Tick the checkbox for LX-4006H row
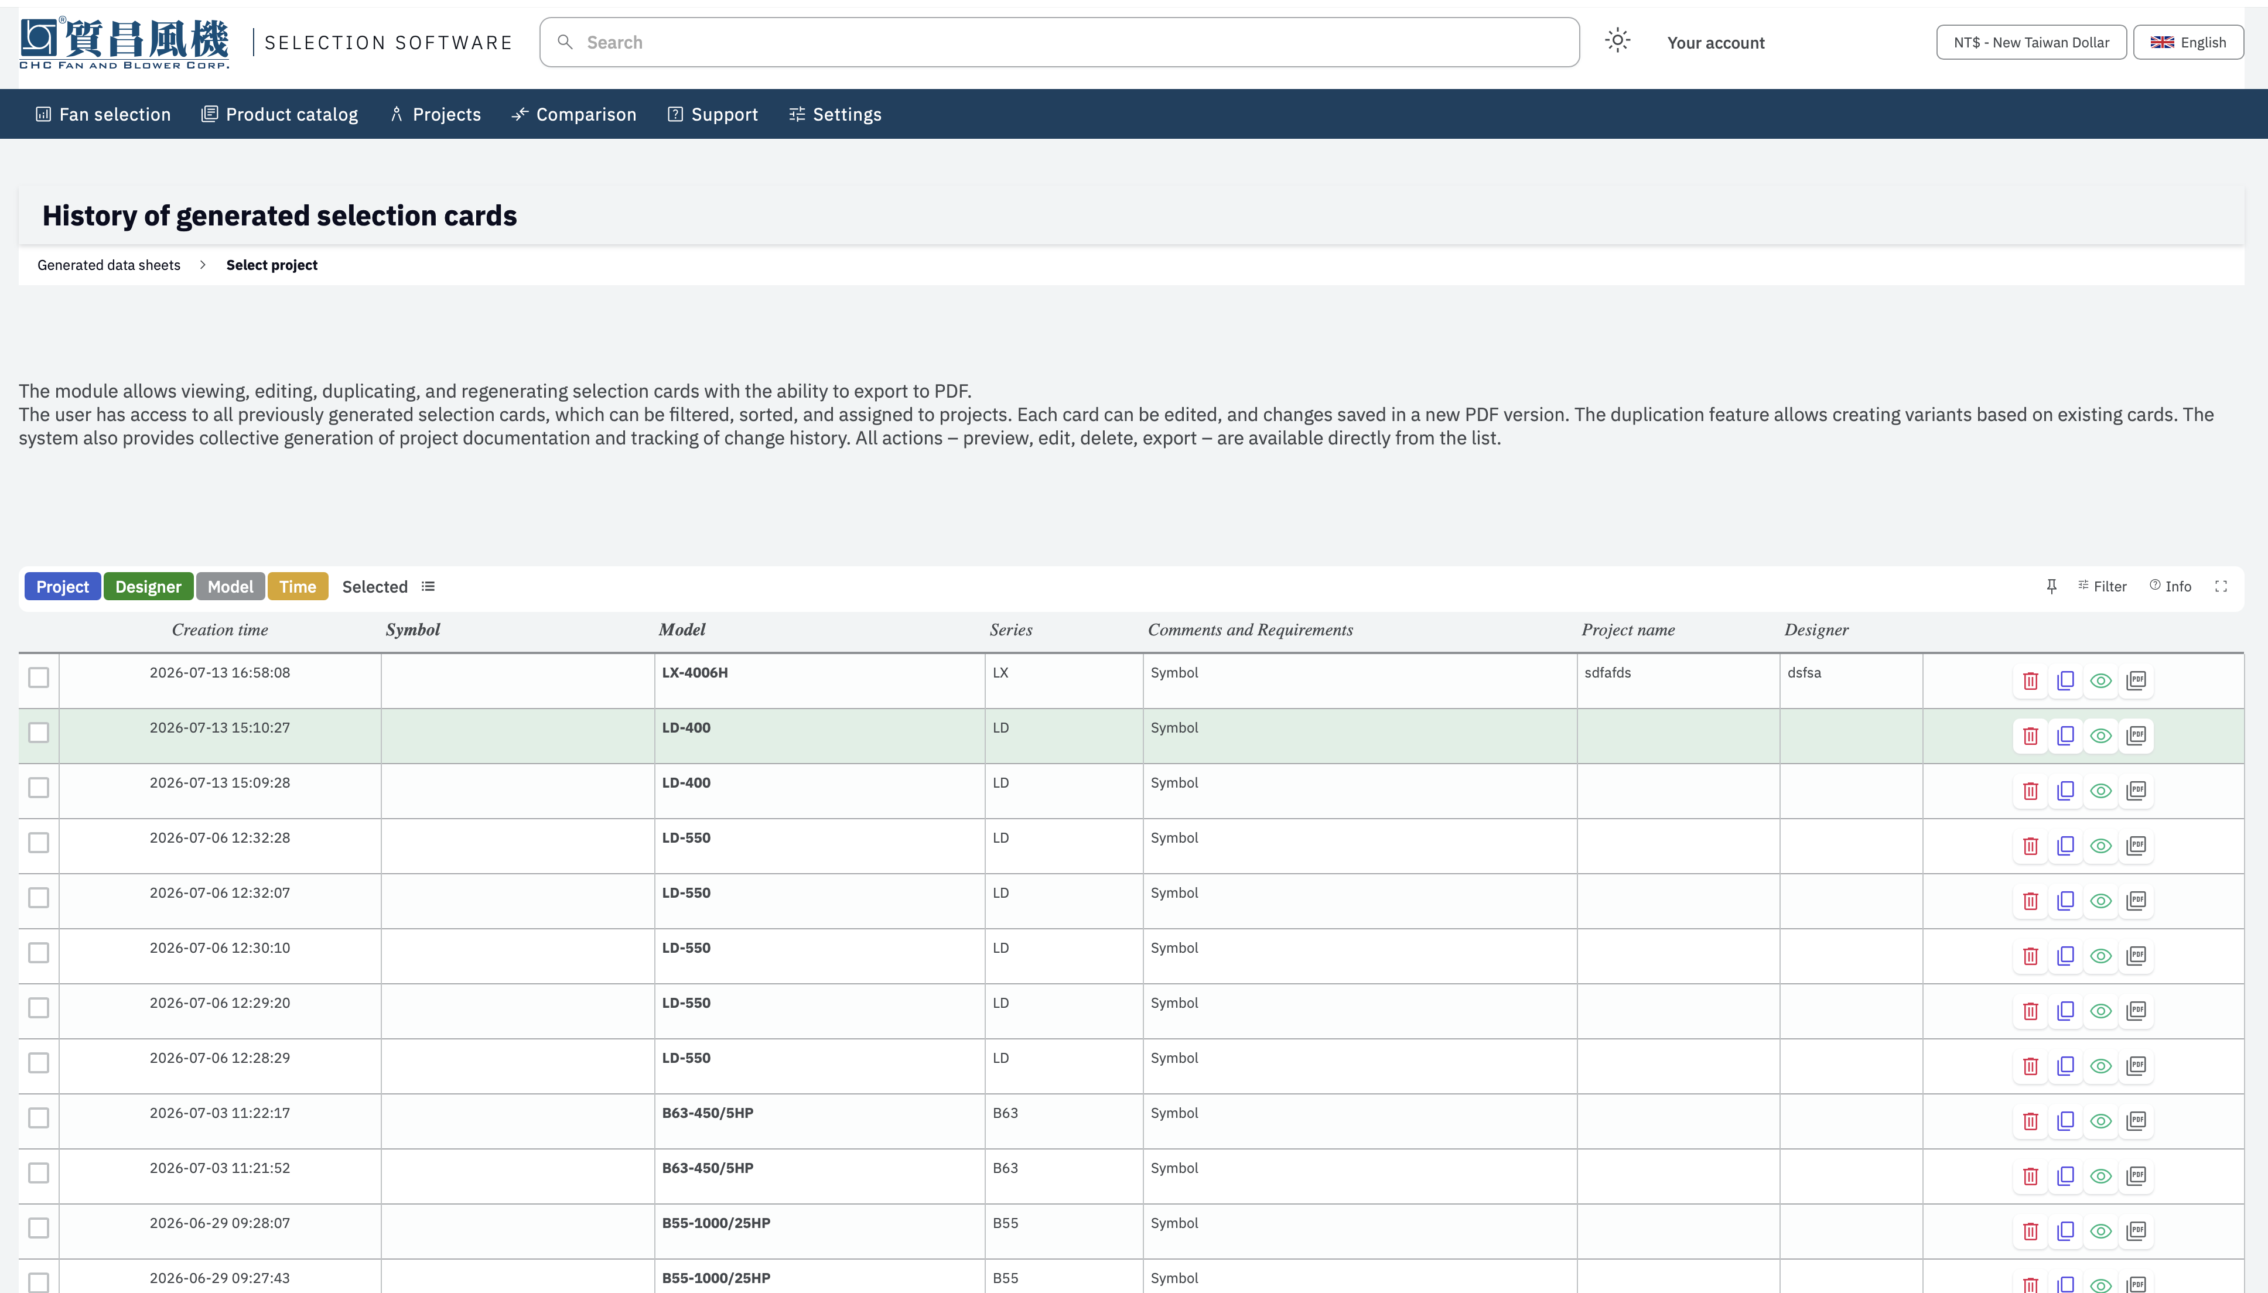The height and width of the screenshot is (1293, 2268). click(x=38, y=678)
